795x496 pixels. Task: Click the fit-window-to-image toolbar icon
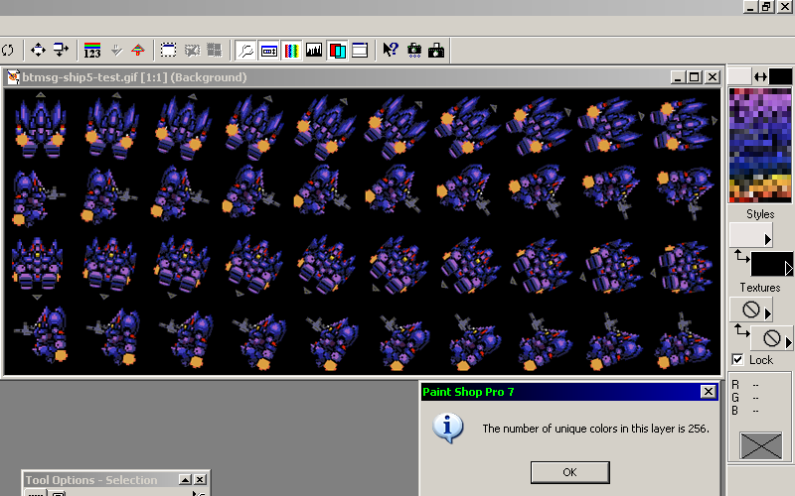tap(61, 51)
